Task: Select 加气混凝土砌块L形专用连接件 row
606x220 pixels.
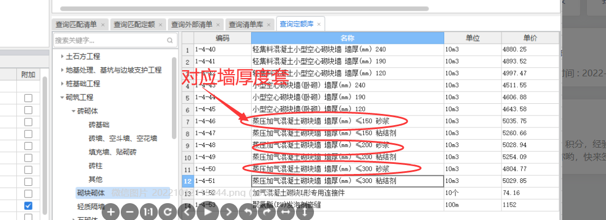Action: 348,193
